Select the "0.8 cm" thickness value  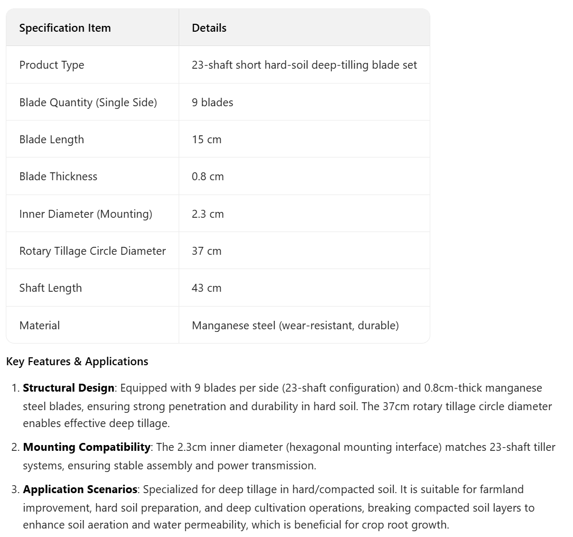pyautogui.click(x=208, y=177)
